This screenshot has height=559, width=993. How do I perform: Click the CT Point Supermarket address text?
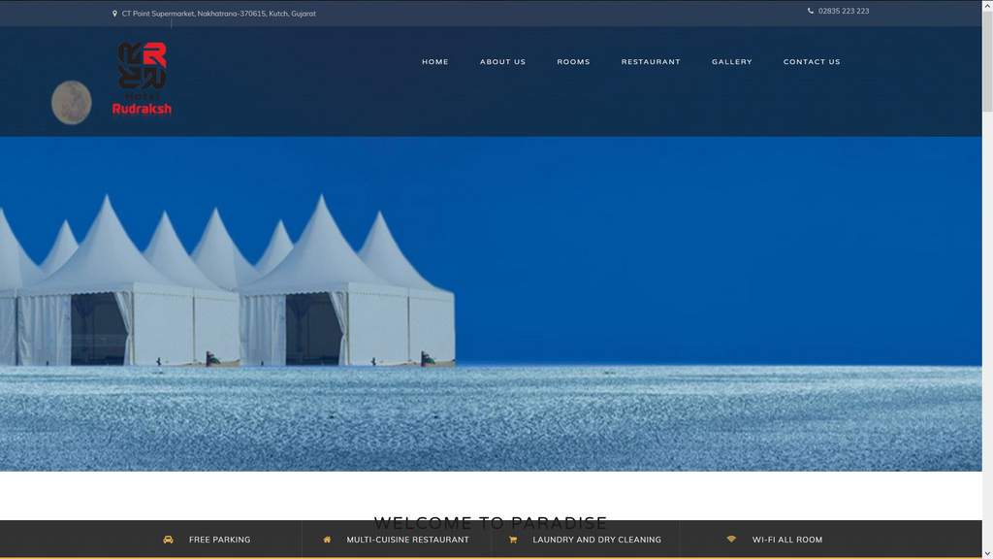point(218,14)
